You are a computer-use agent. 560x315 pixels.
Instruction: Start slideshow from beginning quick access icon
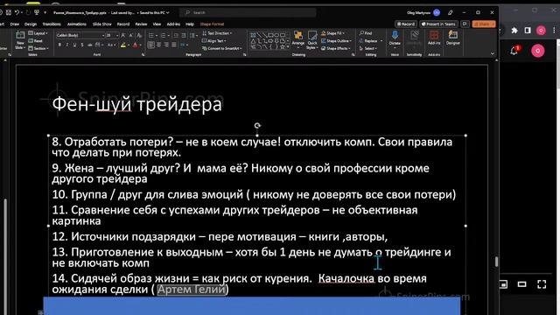tap(37, 12)
